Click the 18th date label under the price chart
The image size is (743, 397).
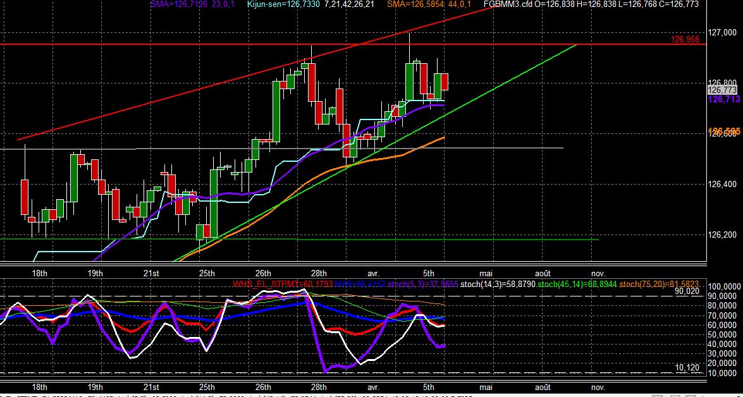(x=39, y=273)
